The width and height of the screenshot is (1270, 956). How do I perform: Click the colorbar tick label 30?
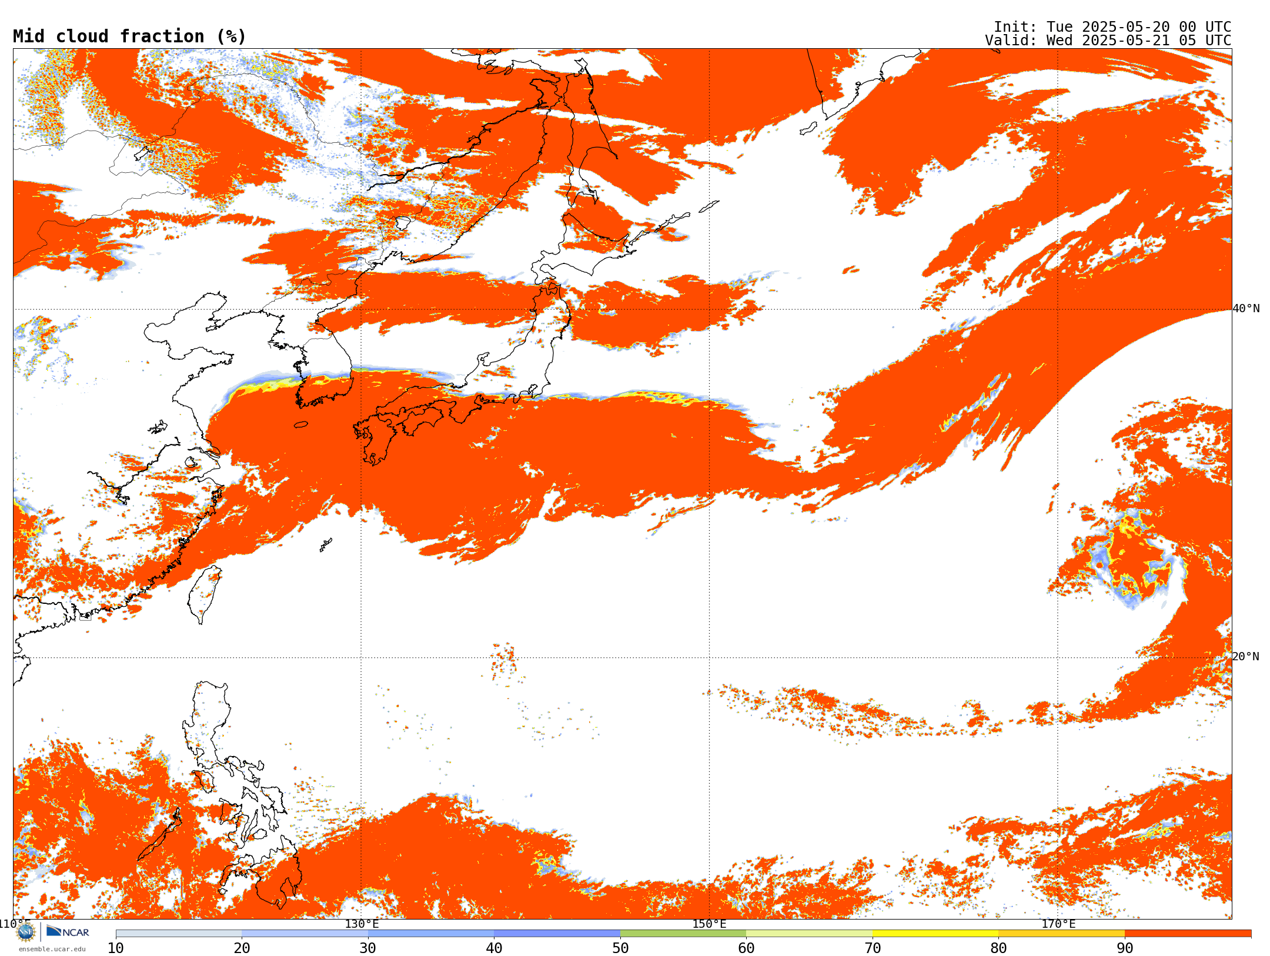(x=368, y=948)
